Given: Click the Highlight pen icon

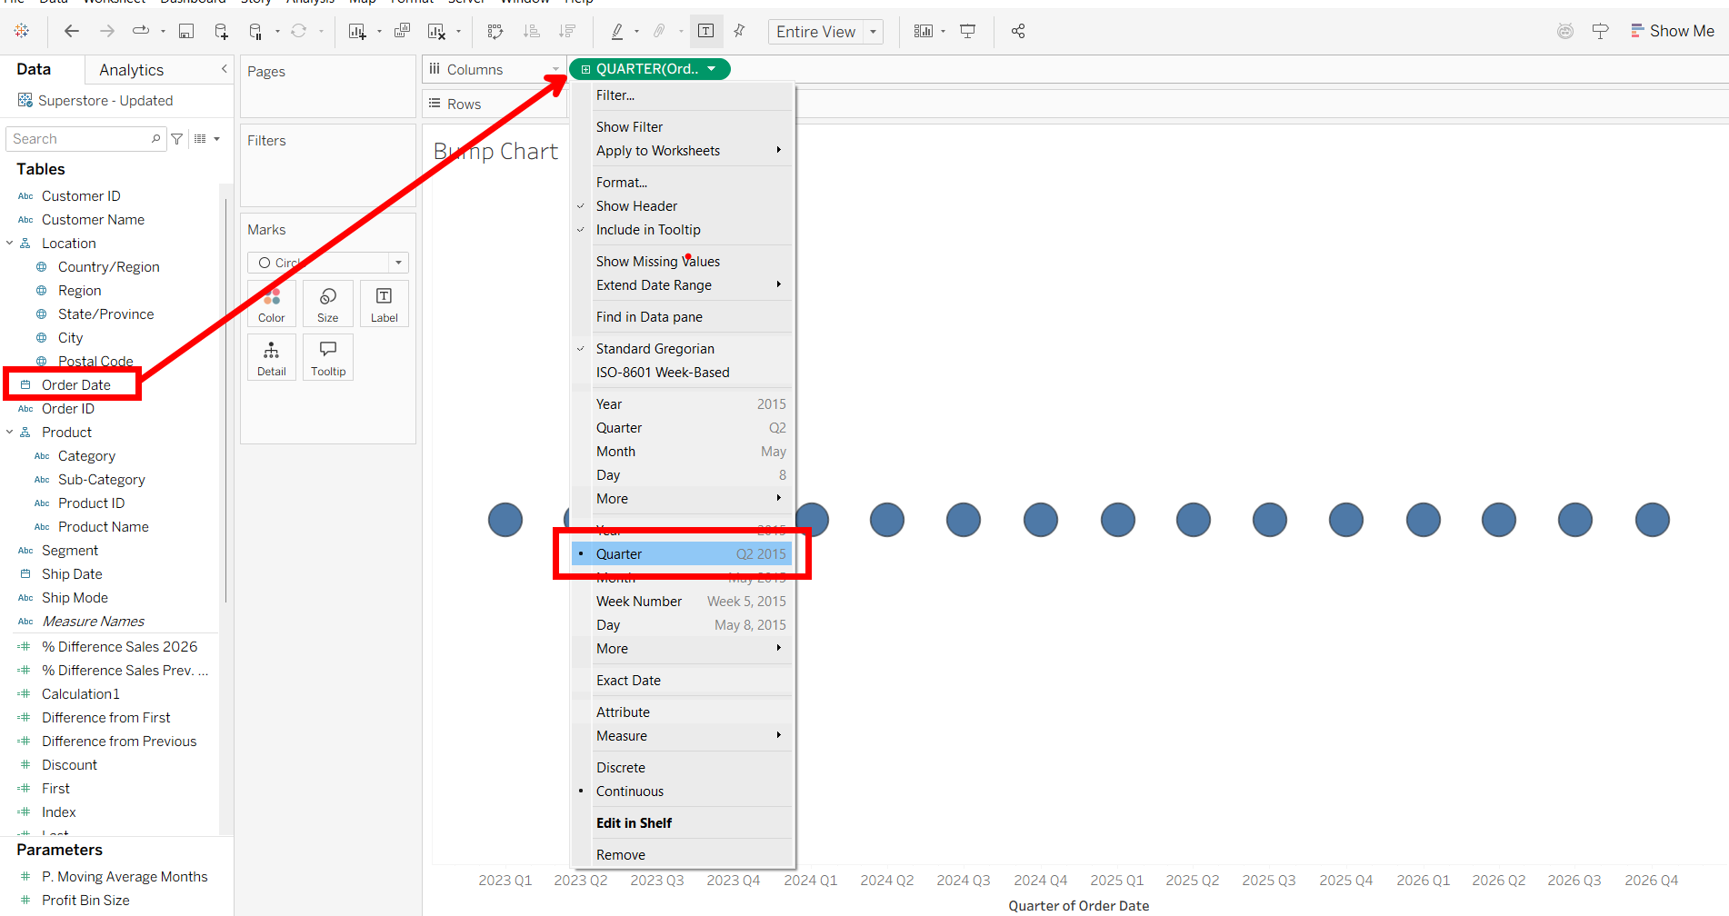Looking at the screenshot, I should click(617, 31).
